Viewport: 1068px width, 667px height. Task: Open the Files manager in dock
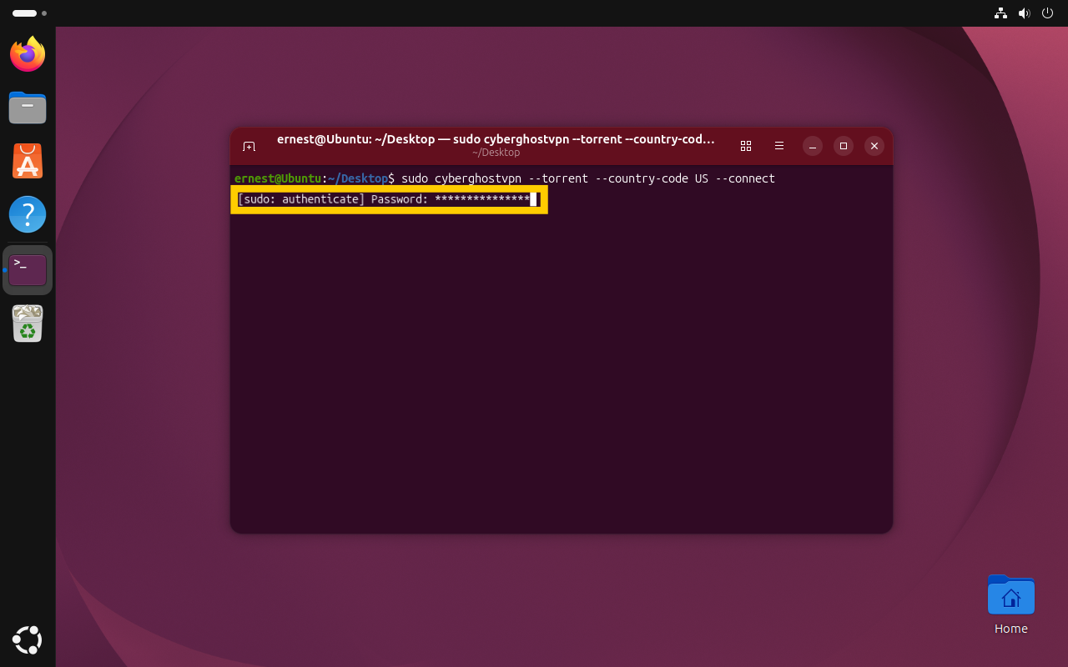tap(28, 108)
